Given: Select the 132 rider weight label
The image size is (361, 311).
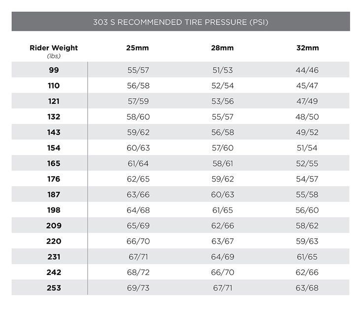Looking at the screenshot, I should coord(54,117).
